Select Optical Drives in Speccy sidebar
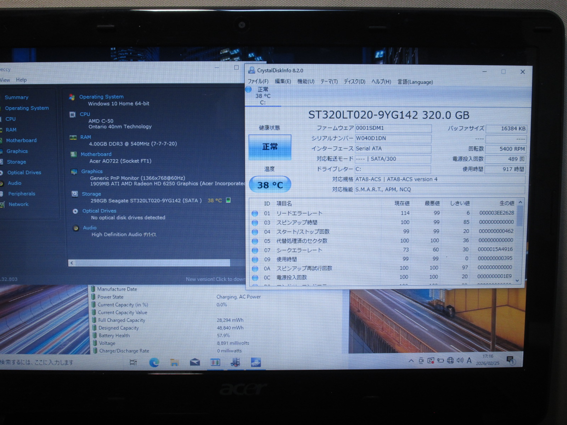This screenshot has width=567, height=425. [24, 172]
